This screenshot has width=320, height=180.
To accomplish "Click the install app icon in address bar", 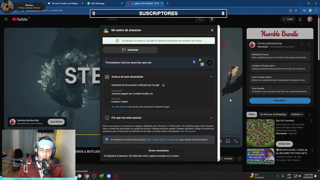I will click(290, 10).
